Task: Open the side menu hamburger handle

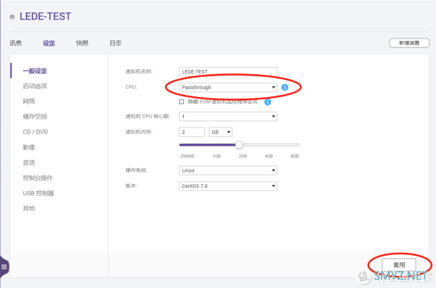Action: tap(4, 267)
